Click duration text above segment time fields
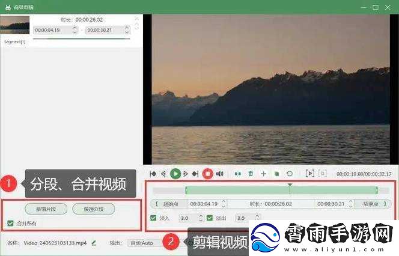Viewport: 399px width, 256px height. (x=82, y=20)
